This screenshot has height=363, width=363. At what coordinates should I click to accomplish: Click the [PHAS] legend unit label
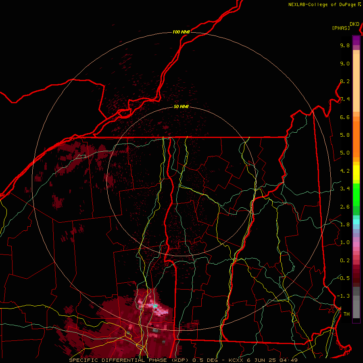341,28
